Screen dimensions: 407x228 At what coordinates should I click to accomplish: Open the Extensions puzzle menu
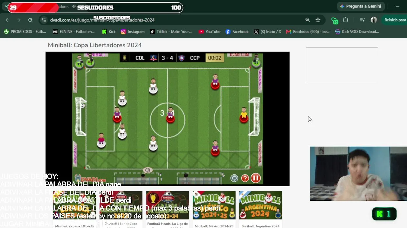pos(345,20)
